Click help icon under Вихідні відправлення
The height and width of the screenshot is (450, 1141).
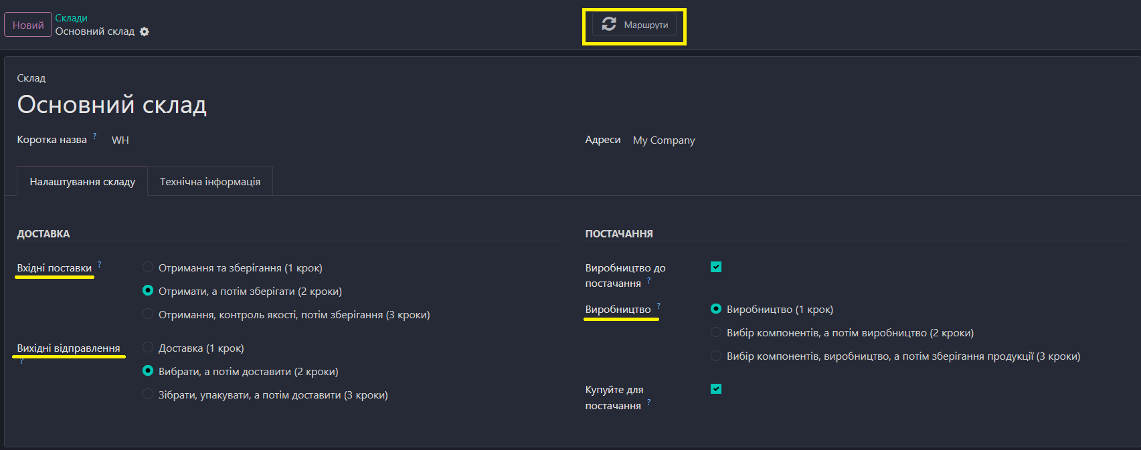pyautogui.click(x=21, y=361)
